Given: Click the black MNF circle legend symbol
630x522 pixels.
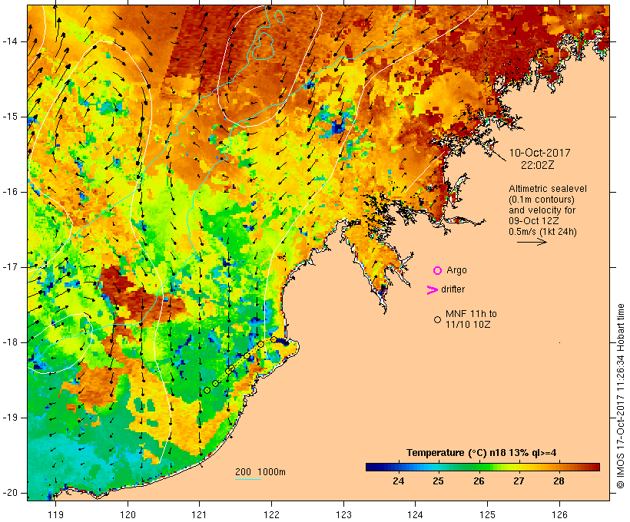Looking at the screenshot, I should coord(438,320).
